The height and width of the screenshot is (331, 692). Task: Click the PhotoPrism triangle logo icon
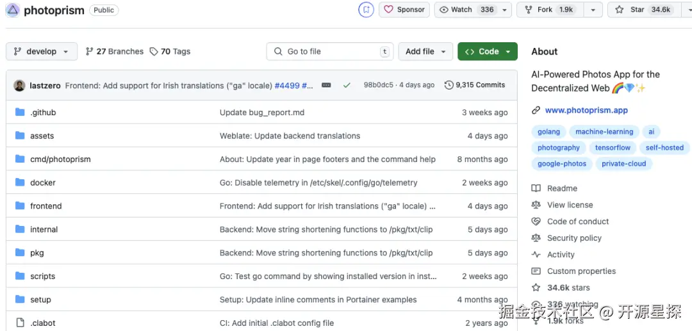(13, 10)
